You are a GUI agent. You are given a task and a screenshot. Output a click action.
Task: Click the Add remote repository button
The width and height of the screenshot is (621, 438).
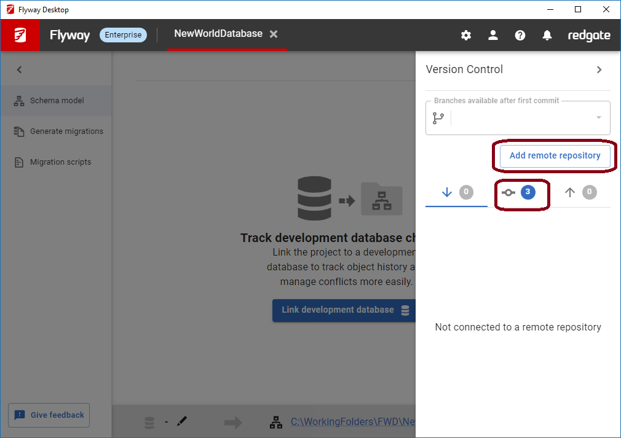coord(555,156)
